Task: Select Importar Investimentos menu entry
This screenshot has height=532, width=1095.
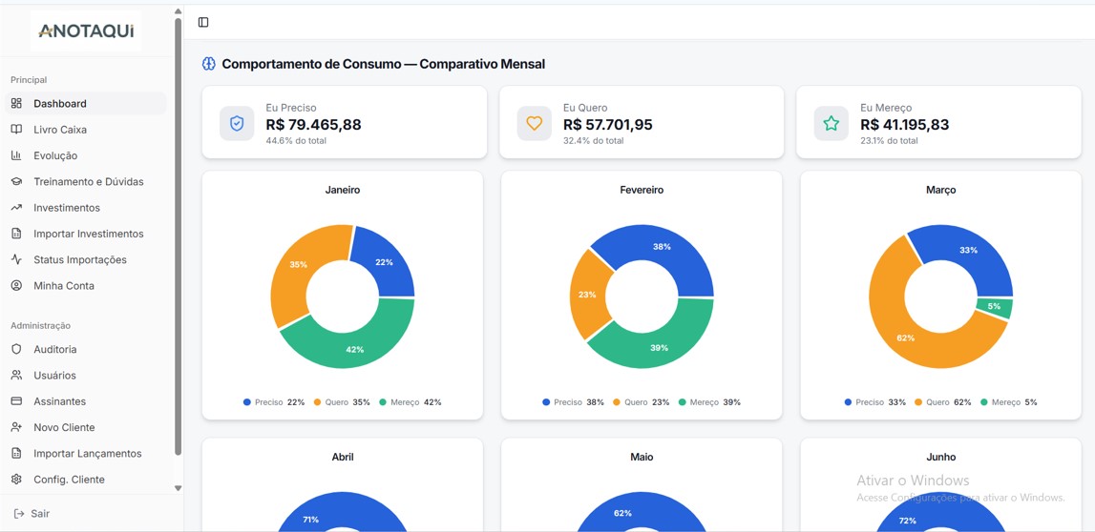Action: tap(86, 234)
